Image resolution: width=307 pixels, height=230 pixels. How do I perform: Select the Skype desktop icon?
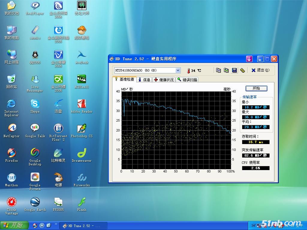pos(35,104)
